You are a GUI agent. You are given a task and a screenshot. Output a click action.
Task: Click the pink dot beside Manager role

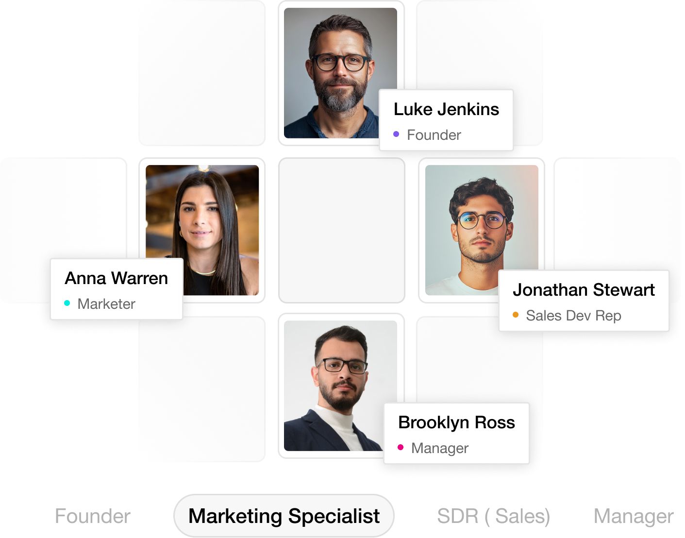click(x=401, y=447)
